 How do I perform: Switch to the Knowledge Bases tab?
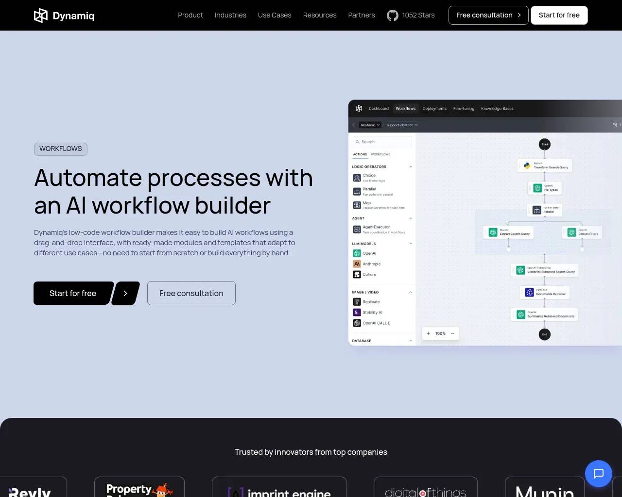[x=497, y=109]
